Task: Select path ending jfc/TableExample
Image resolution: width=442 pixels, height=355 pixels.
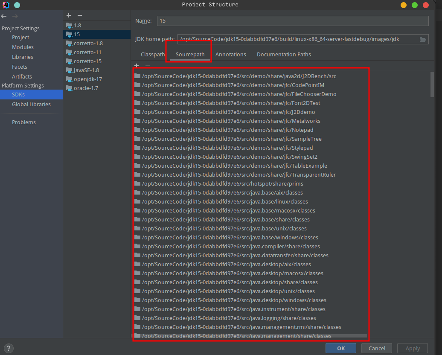Action: (235, 166)
